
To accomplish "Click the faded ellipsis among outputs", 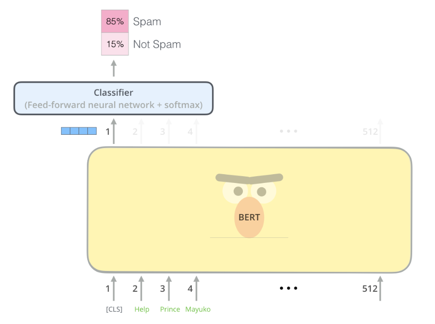I will click(x=288, y=131).
